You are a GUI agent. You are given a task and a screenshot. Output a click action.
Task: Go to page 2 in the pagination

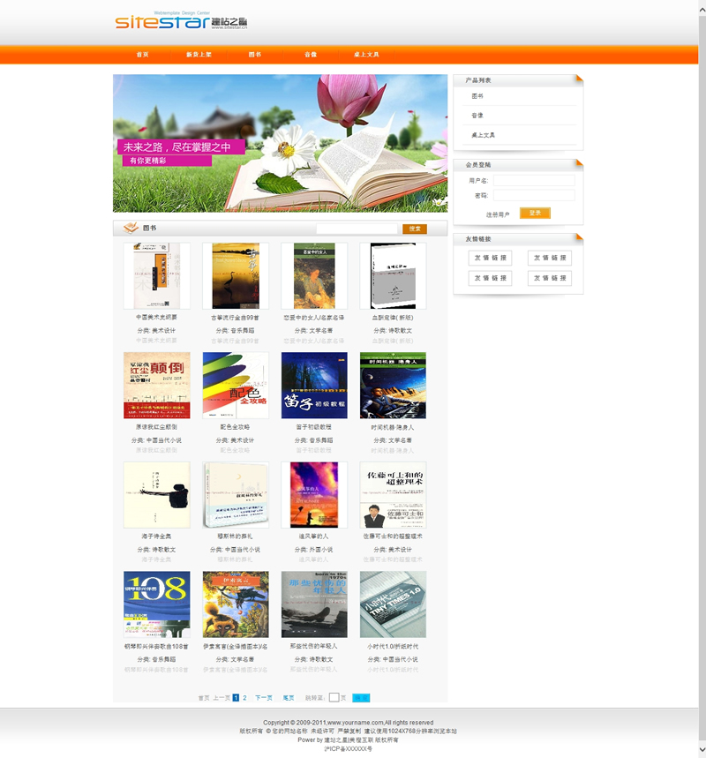(245, 697)
